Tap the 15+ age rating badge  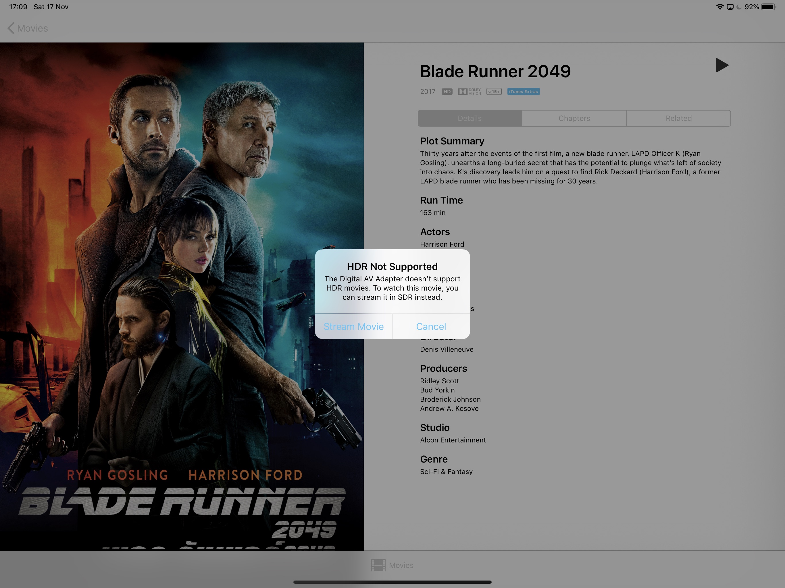point(494,92)
